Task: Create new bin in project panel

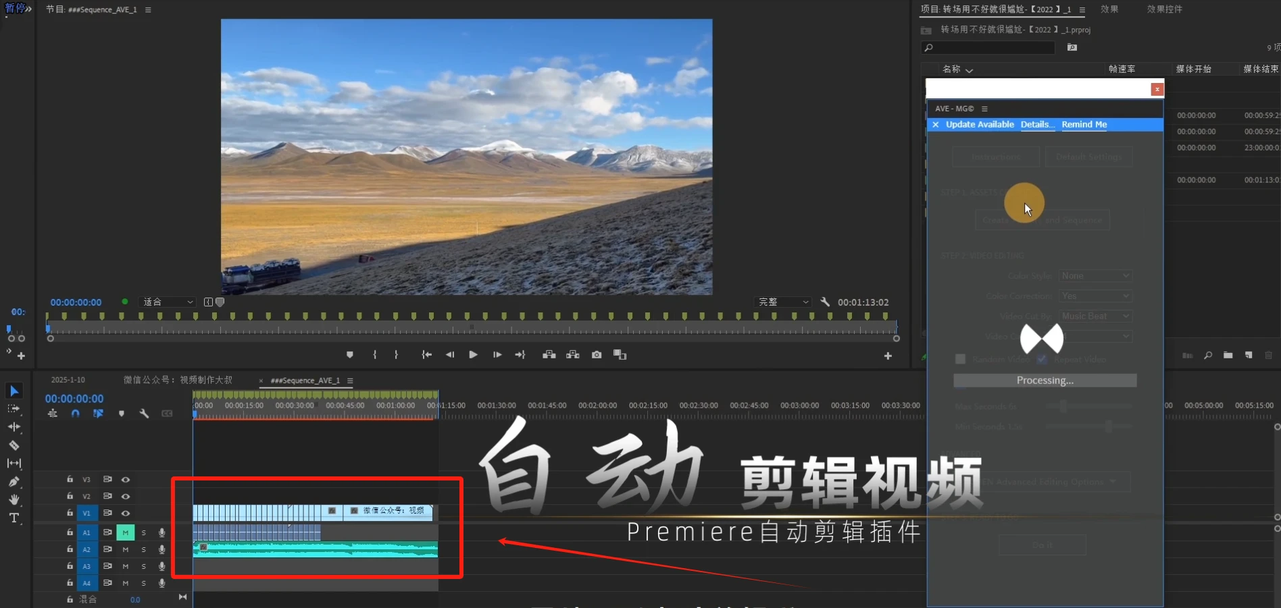Action: (1228, 355)
